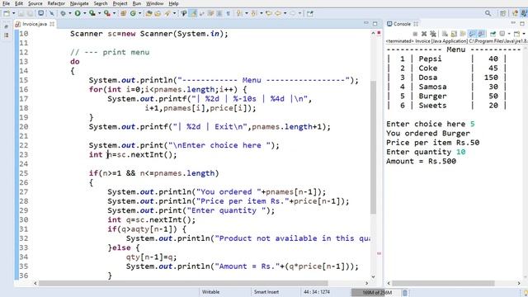
Task: Open the Help menu
Action: pos(173,3)
